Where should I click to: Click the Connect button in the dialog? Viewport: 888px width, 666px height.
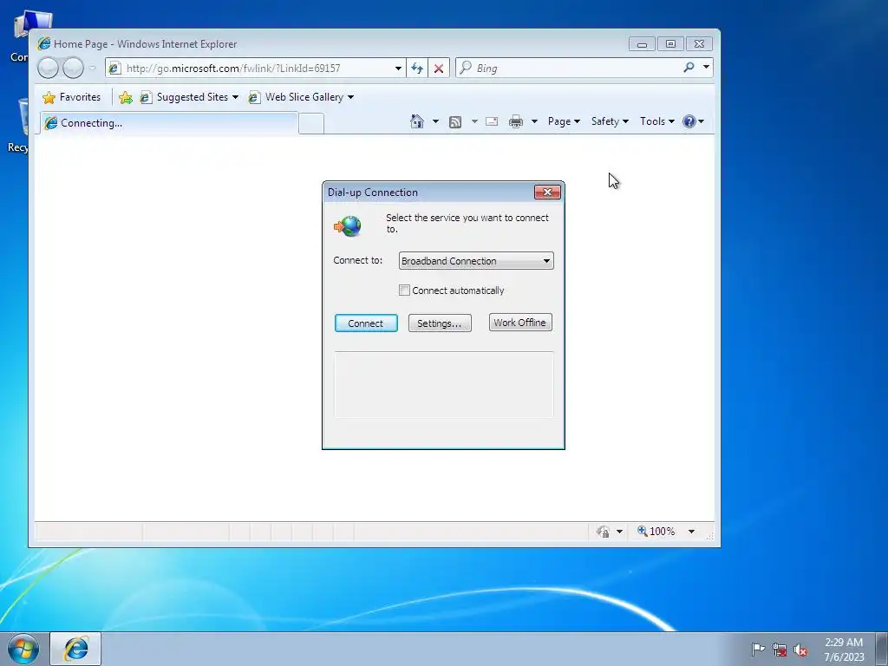click(366, 323)
